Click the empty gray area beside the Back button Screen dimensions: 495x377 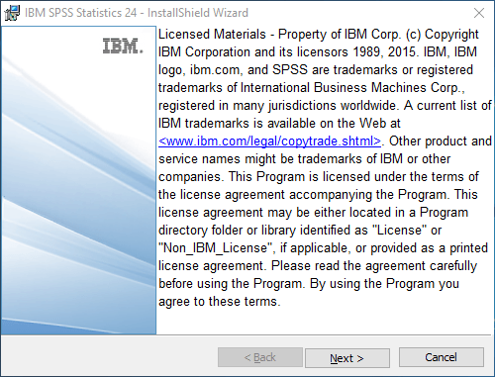click(x=109, y=357)
